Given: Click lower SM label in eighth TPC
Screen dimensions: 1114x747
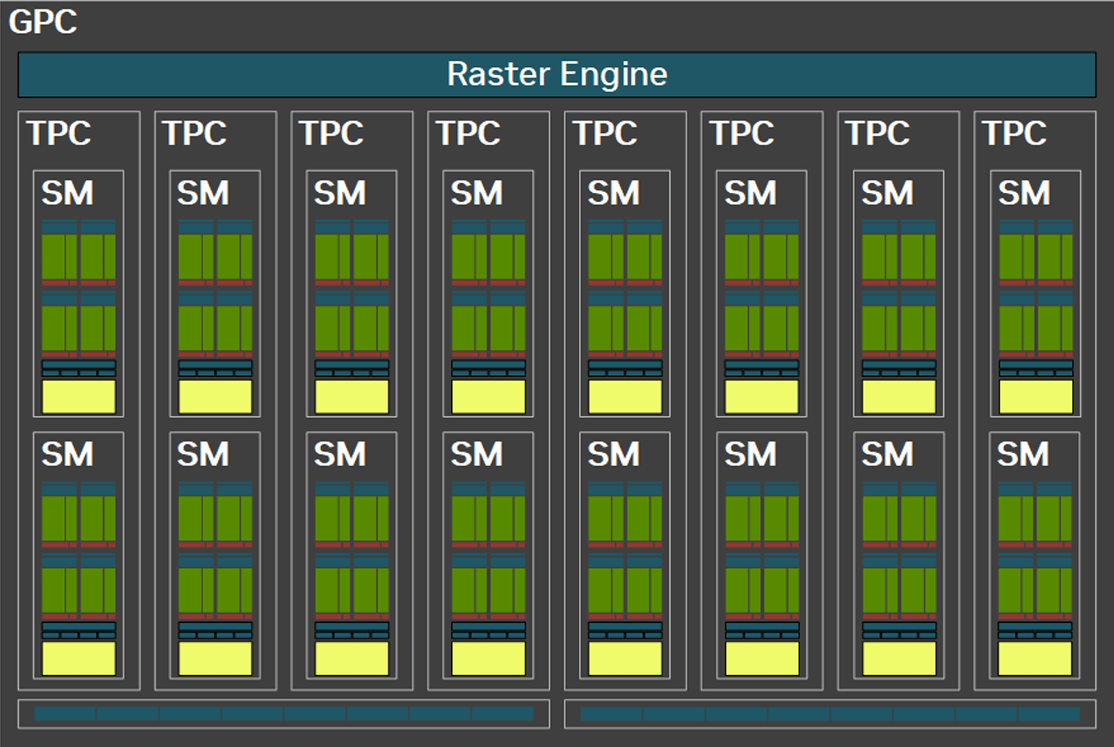Looking at the screenshot, I should tap(1023, 455).
